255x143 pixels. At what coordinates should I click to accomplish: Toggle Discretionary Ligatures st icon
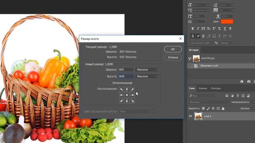click(x=203, y=36)
